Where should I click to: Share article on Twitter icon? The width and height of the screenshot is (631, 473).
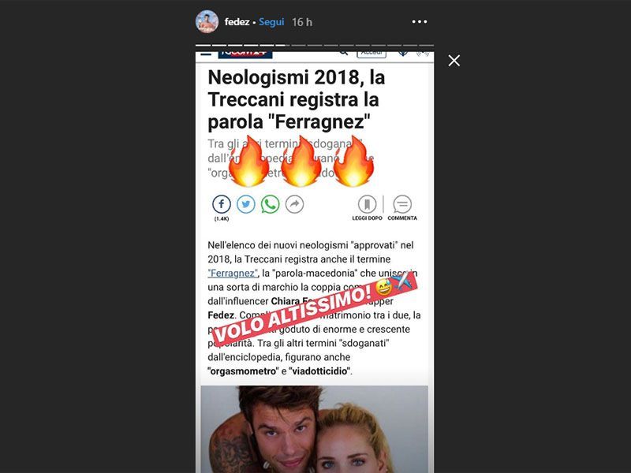click(246, 204)
